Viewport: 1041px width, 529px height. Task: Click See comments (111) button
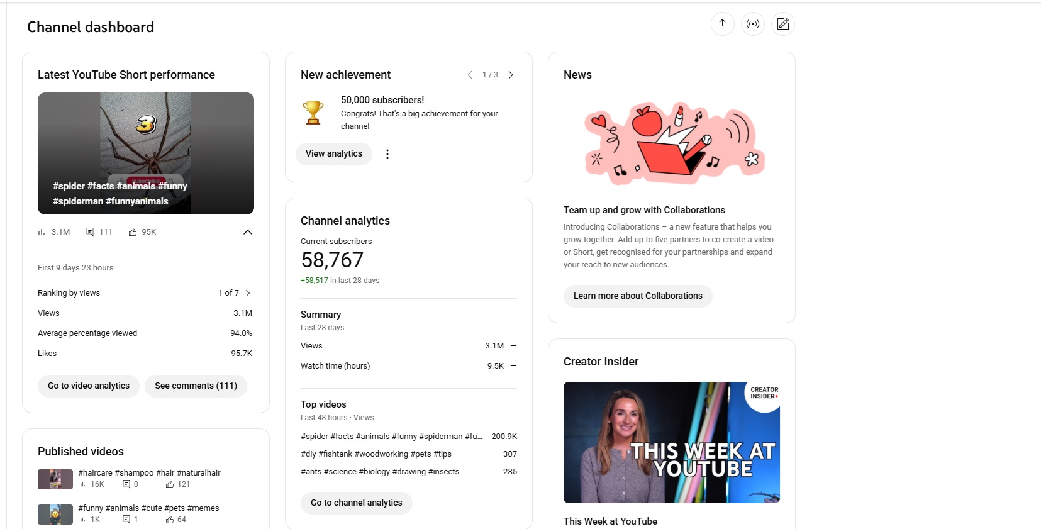(196, 386)
